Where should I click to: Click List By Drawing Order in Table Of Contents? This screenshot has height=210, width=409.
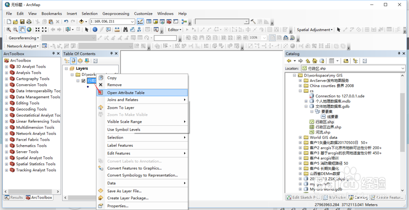tap(67, 61)
